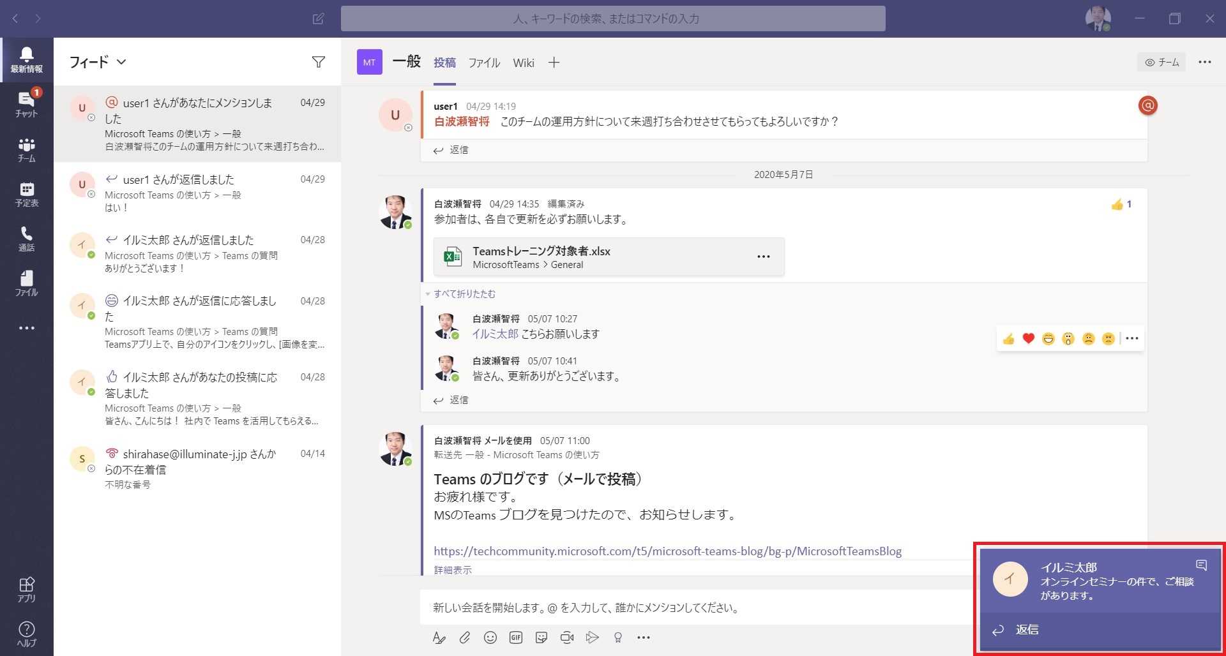Image resolution: width=1226 pixels, height=656 pixels.
Task: Click the Stream icon in compose bar
Action: (x=593, y=637)
